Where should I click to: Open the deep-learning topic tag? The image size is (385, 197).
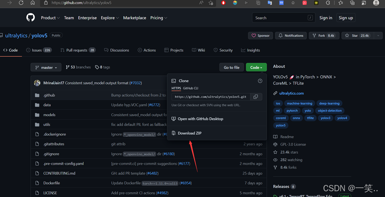[329, 103]
